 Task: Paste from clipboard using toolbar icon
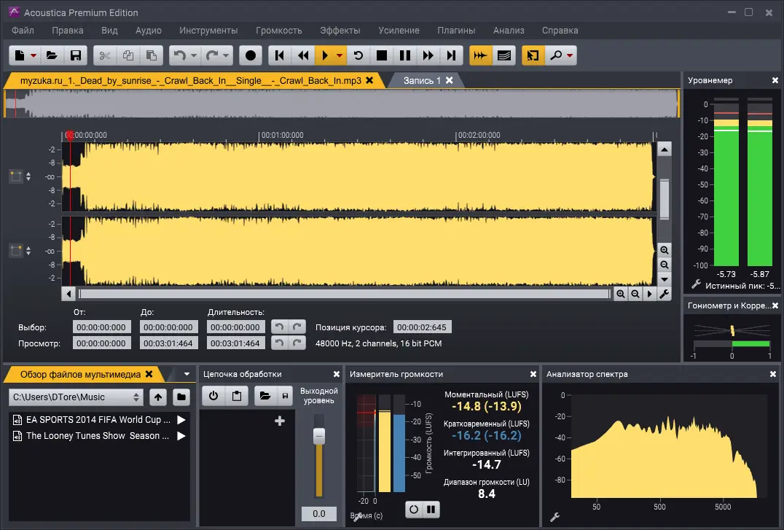[151, 55]
